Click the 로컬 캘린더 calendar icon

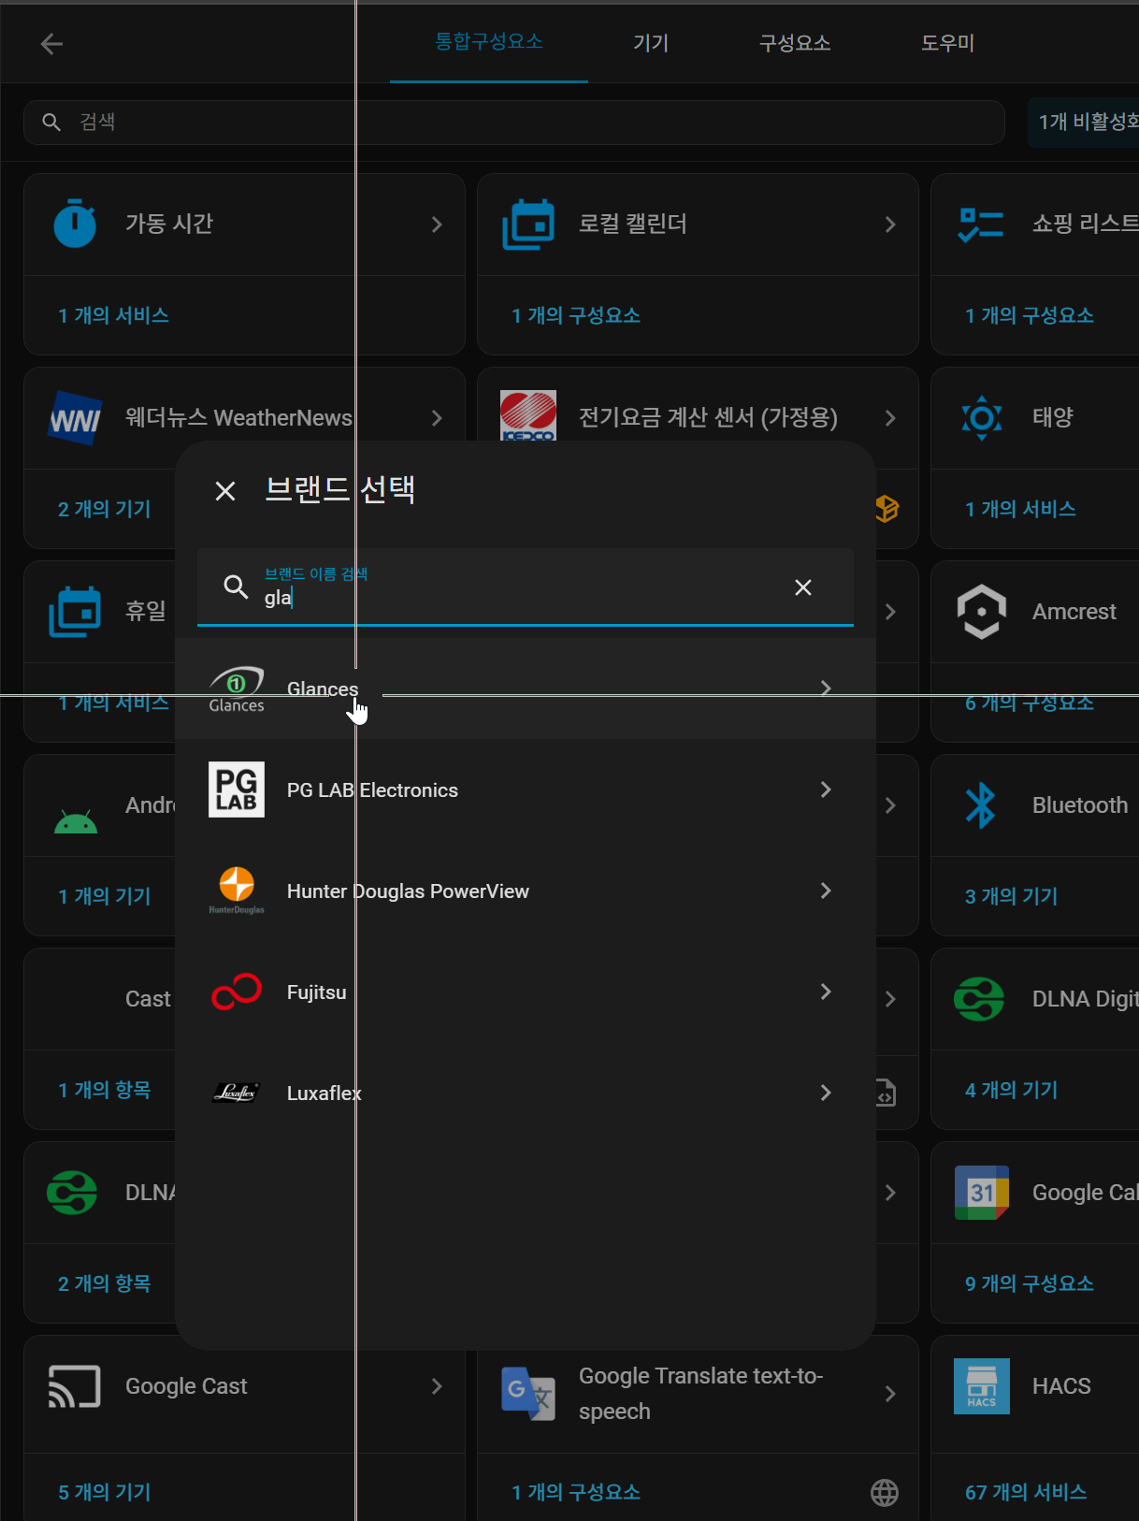pyautogui.click(x=528, y=225)
